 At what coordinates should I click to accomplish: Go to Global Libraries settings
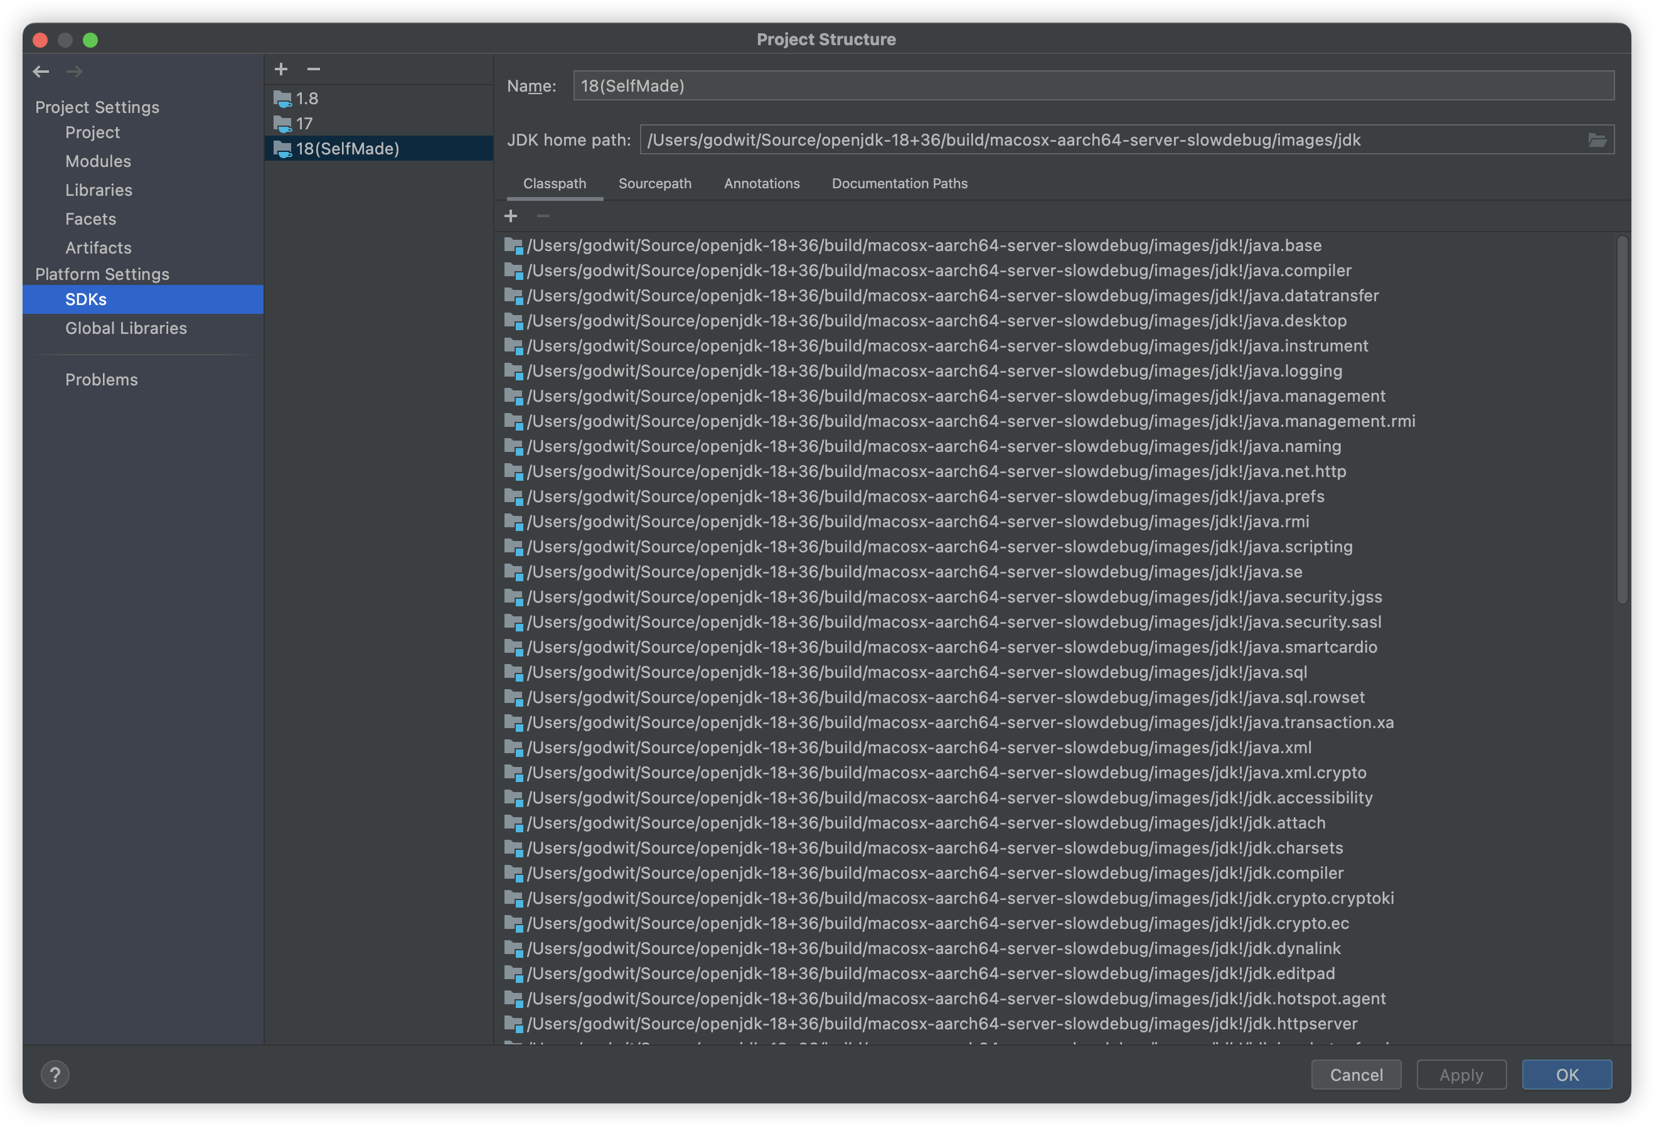tap(126, 328)
